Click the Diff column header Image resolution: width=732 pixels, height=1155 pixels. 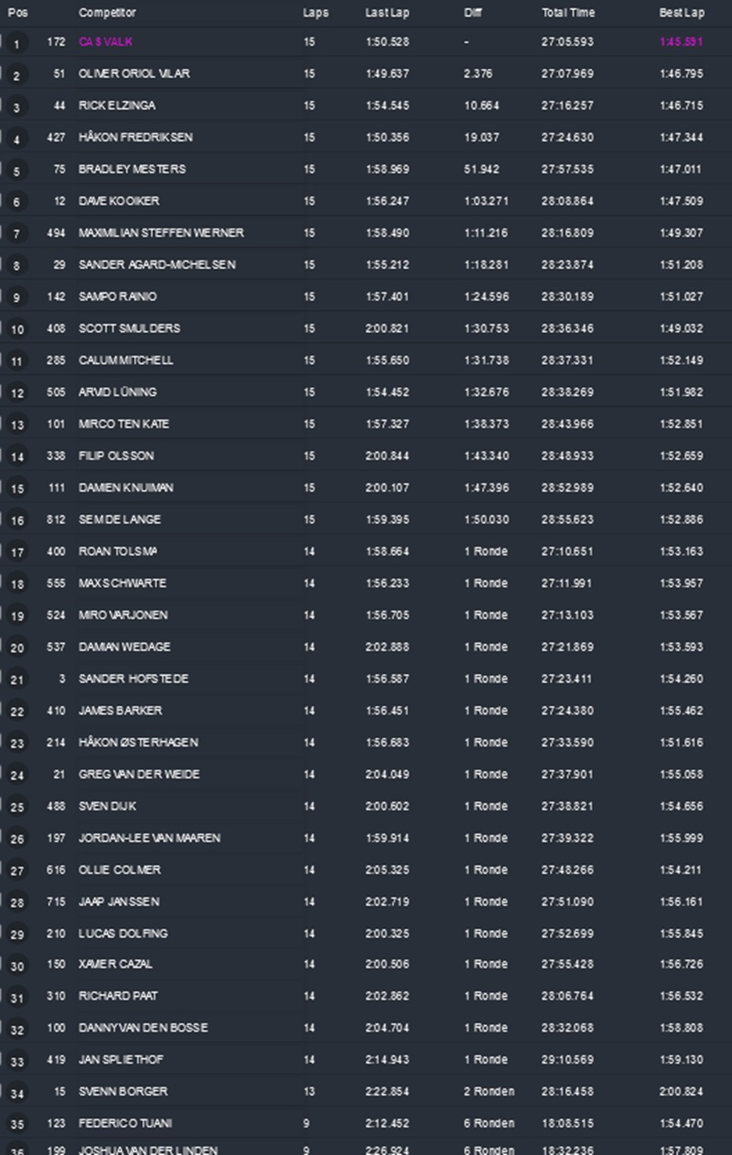point(472,13)
